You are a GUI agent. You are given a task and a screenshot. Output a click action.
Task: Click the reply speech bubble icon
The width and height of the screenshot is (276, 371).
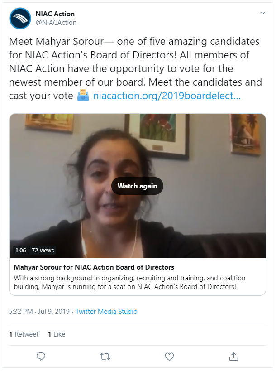tap(41, 357)
